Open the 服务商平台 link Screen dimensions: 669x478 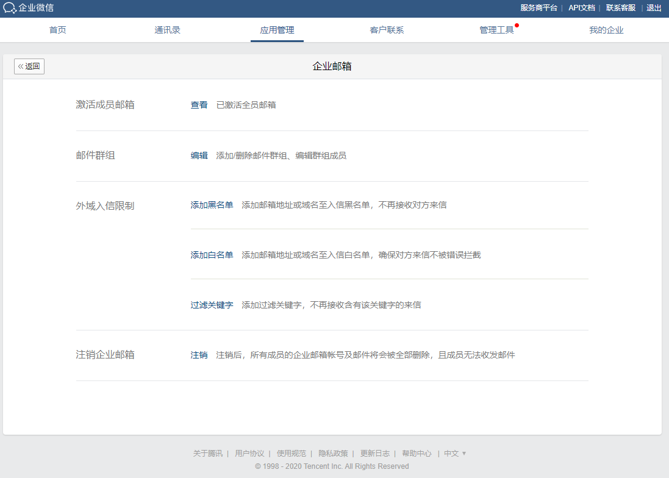point(538,8)
